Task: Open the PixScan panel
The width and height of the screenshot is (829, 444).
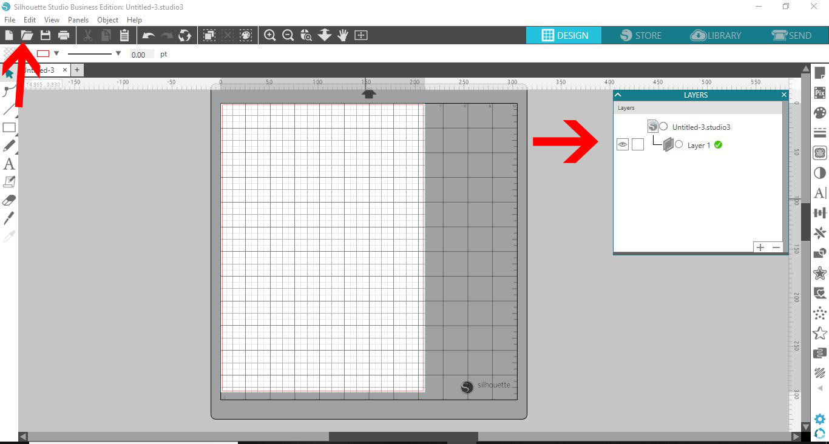Action: coord(820,93)
